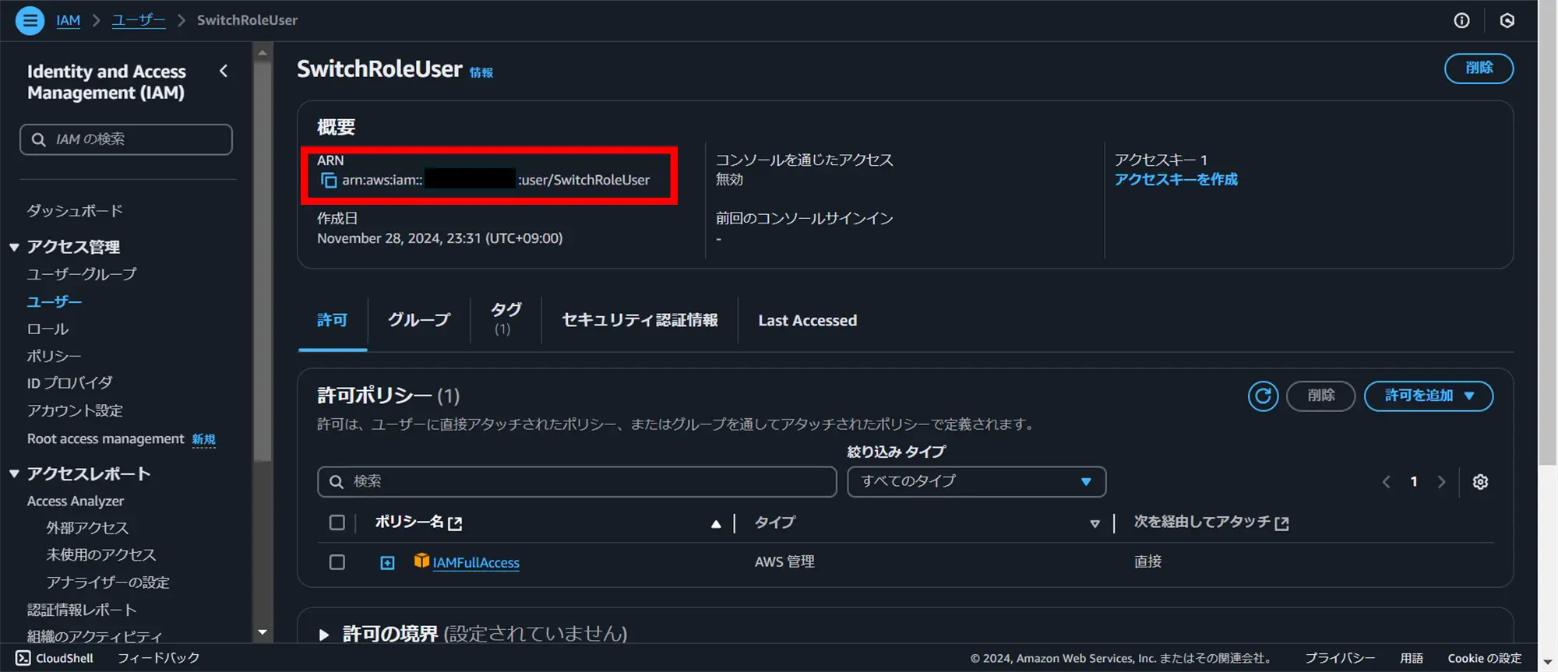Image resolution: width=1558 pixels, height=672 pixels.
Task: Open アカウント設定 in the sidebar
Action: 75,410
